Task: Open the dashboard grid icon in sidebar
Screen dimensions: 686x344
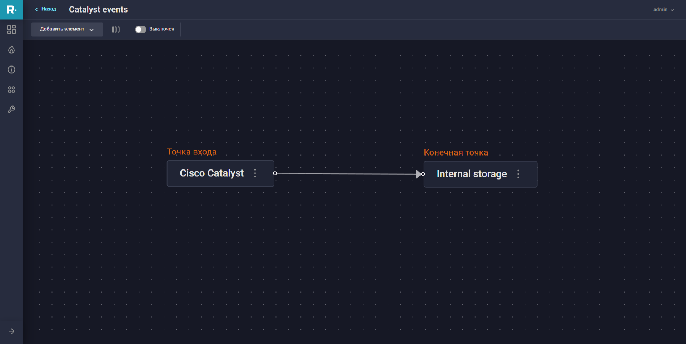Action: [11, 29]
